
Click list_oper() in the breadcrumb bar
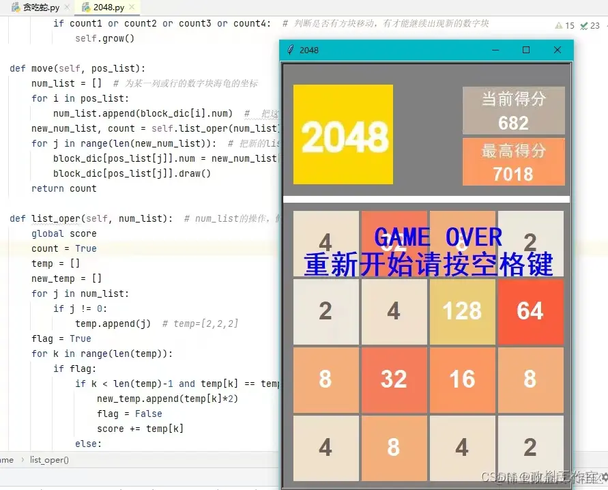[49, 460]
